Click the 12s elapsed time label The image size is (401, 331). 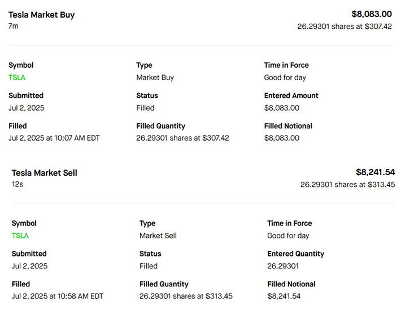(x=16, y=184)
